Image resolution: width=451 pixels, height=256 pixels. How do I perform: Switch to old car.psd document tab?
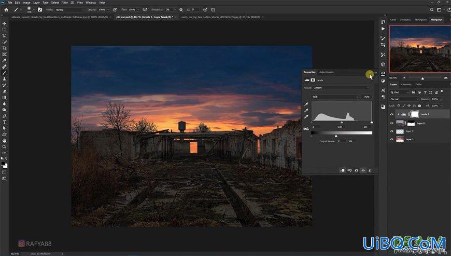[145, 17]
